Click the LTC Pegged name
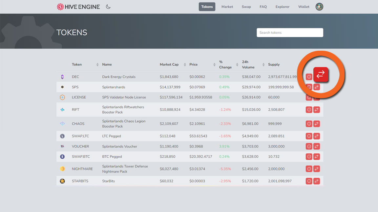378x212 pixels. [x=111, y=136]
